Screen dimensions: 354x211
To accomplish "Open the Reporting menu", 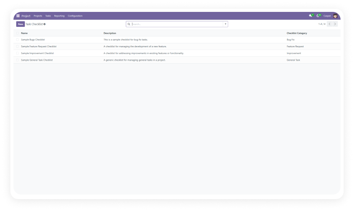I will (59, 16).
